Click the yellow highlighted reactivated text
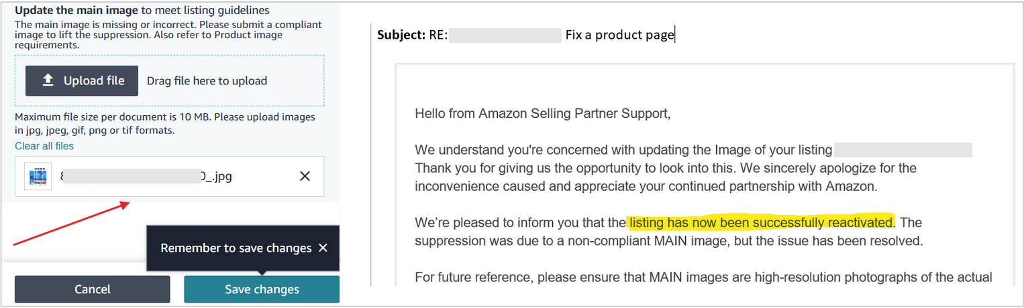The width and height of the screenshot is (1024, 308). tap(761, 222)
